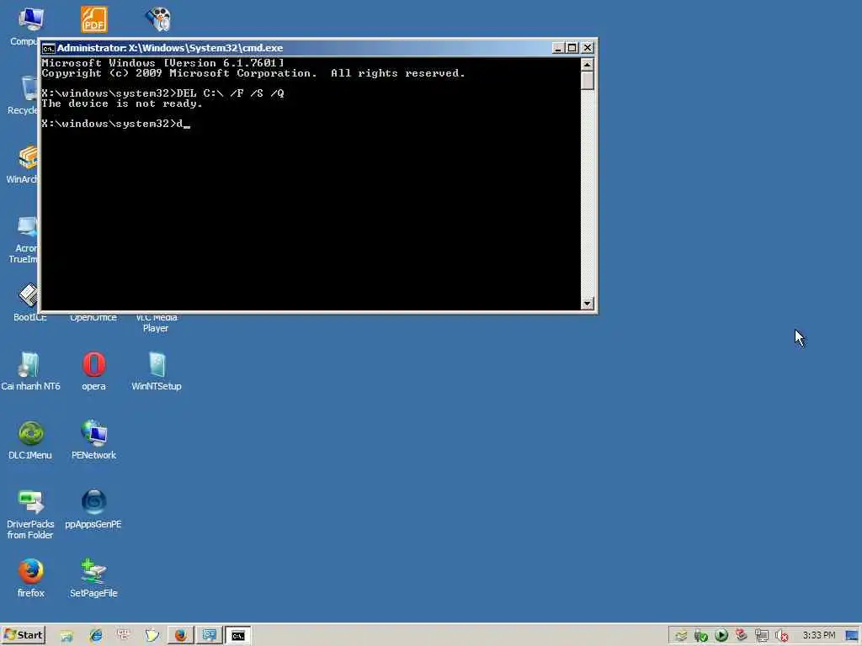Open DriverPacks from Folder icon
Viewport: 862px width, 646px height.
[x=30, y=514]
